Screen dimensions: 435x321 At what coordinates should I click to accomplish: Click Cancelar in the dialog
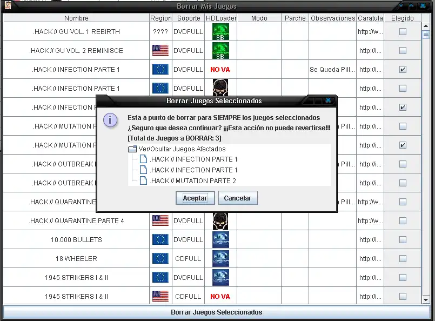click(x=238, y=198)
